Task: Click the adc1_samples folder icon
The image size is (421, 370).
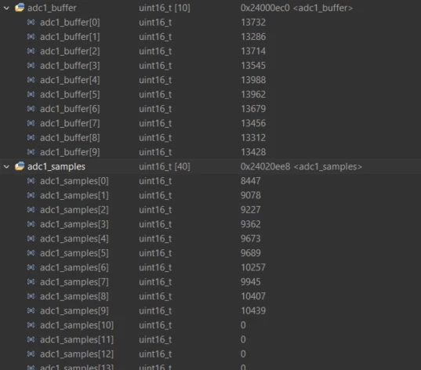Action: 20,166
